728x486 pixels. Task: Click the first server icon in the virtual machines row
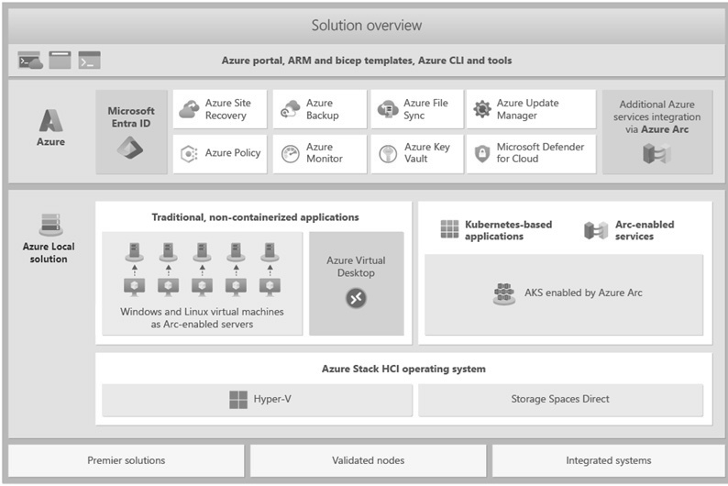coord(135,252)
